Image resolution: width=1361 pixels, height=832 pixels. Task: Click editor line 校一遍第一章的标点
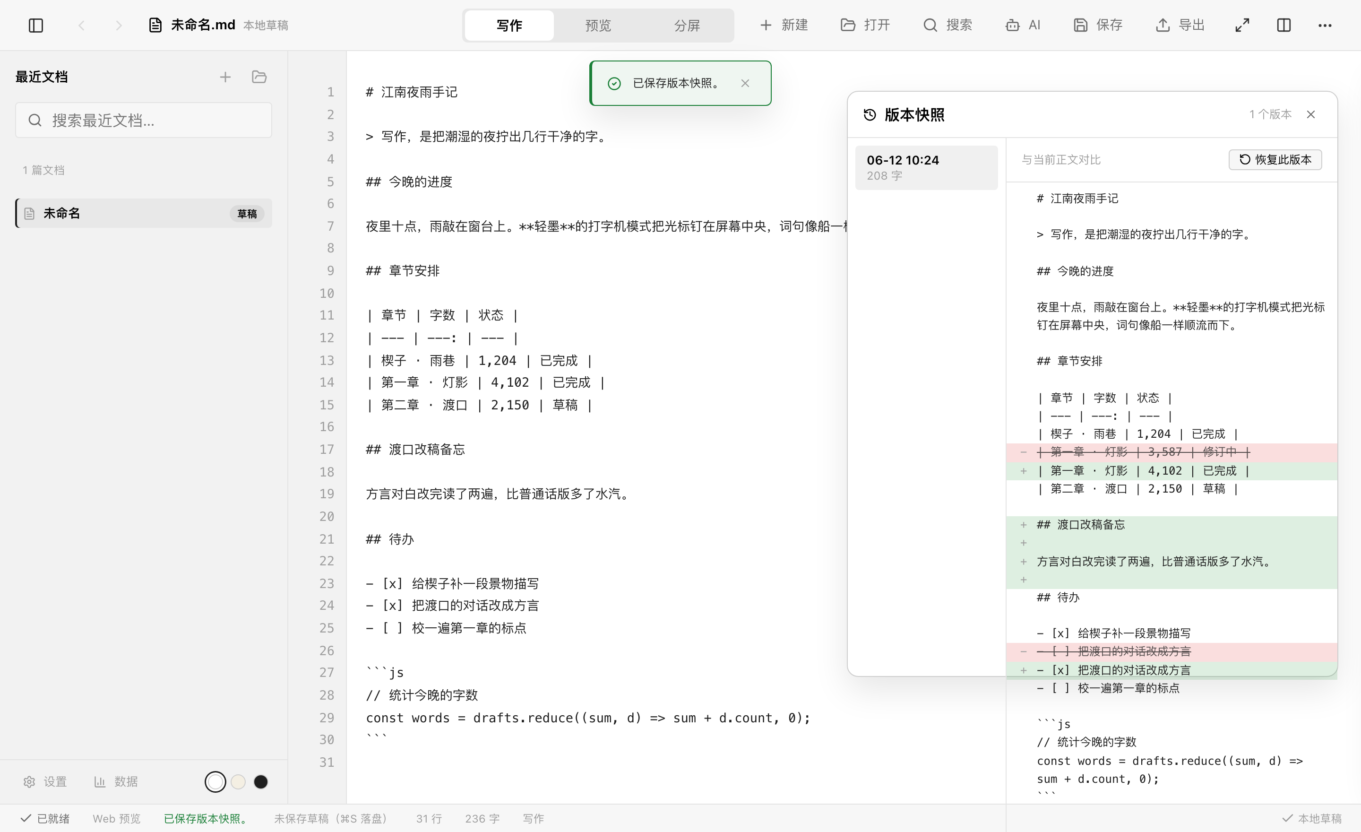click(446, 628)
